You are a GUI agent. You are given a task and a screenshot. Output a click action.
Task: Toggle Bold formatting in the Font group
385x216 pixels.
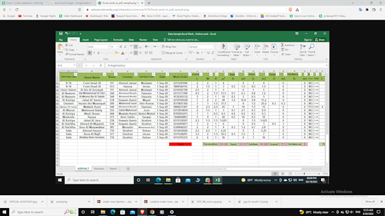[x=89, y=53]
